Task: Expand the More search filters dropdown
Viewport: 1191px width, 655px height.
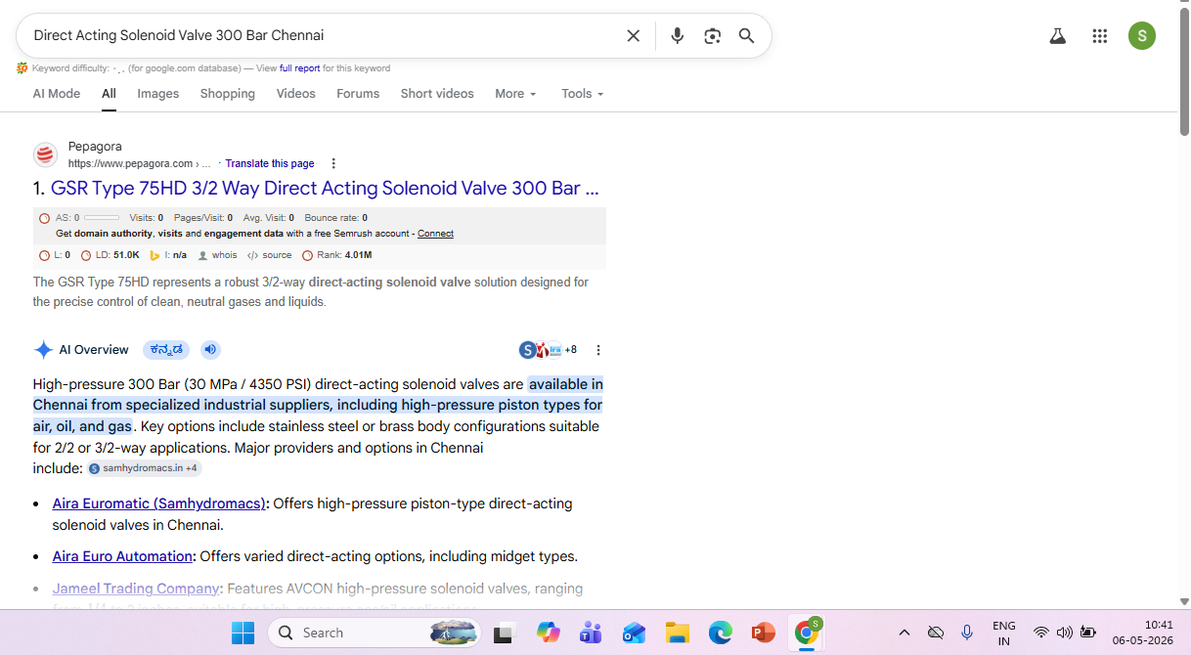Action: coord(515,94)
